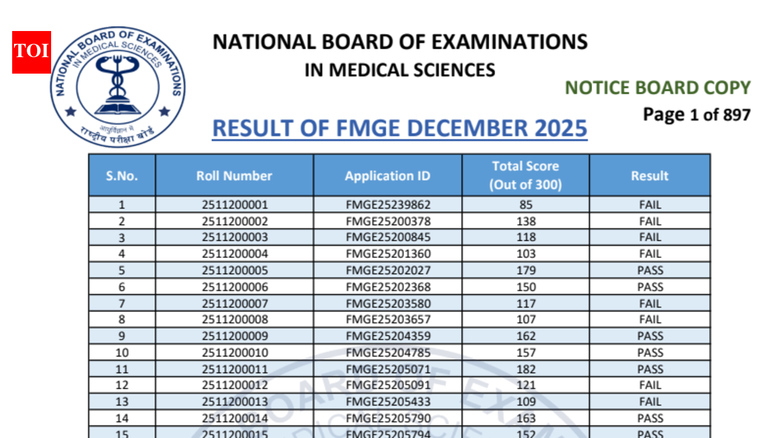Select application ID FMGE25205091
The width and height of the screenshot is (779, 438).
(388, 385)
